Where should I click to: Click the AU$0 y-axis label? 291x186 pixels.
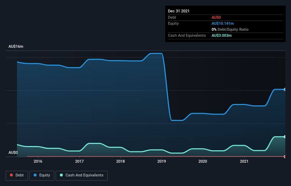(x=13, y=152)
